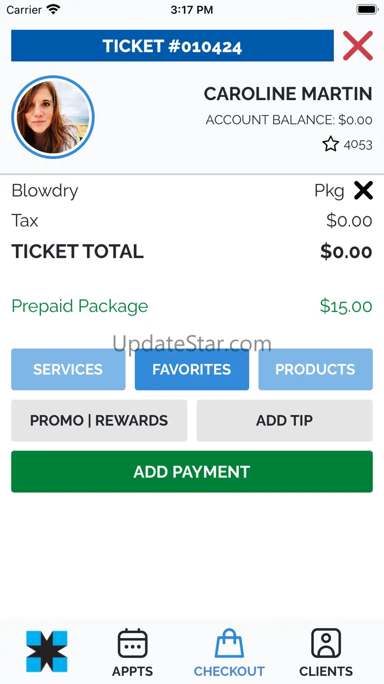
Task: Tap the CHECKOUT shopping bag icon
Action: [229, 644]
